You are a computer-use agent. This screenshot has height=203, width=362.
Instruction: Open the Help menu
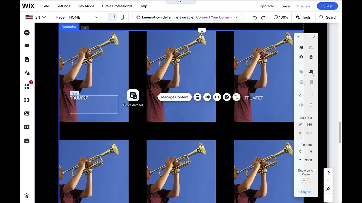[143, 6]
